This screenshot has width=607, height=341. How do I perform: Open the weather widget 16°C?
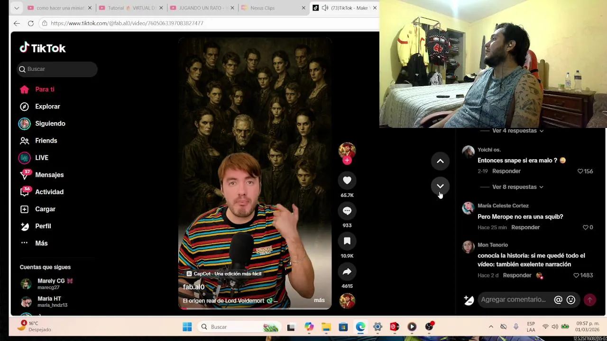[x=34, y=326]
